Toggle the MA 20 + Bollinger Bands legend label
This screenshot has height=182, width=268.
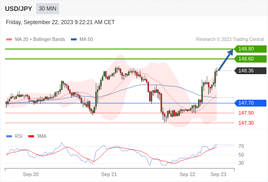40,40
